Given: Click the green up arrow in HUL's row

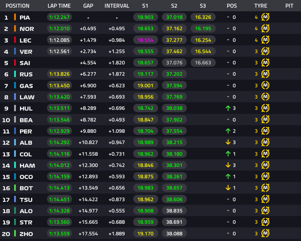Looking at the screenshot, I should tap(228, 108).
